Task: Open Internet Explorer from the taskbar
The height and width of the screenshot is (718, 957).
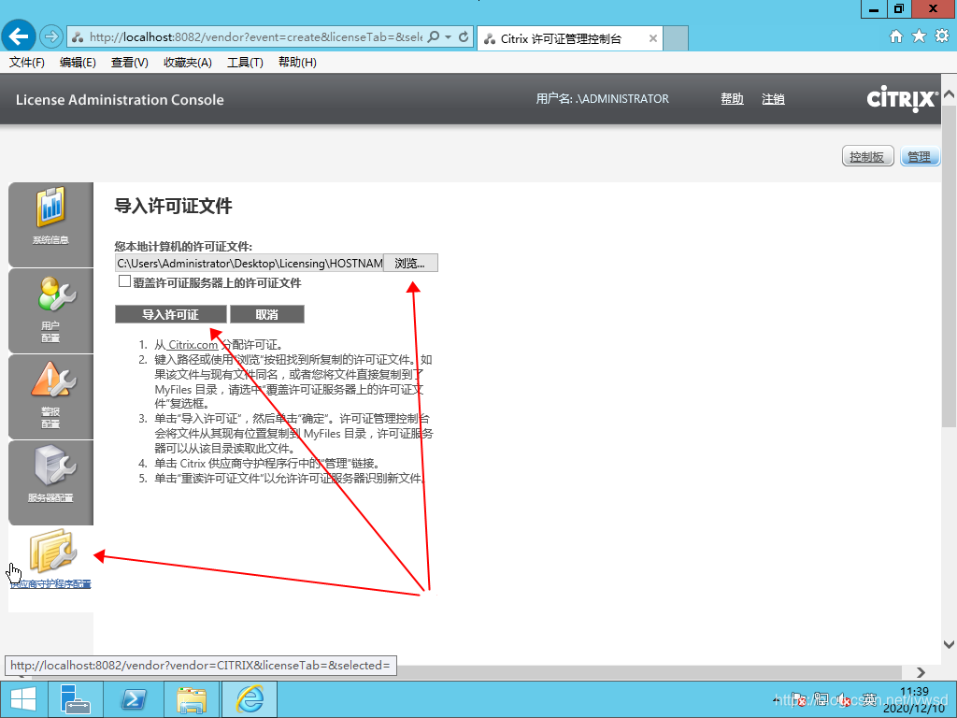Action: point(250,699)
